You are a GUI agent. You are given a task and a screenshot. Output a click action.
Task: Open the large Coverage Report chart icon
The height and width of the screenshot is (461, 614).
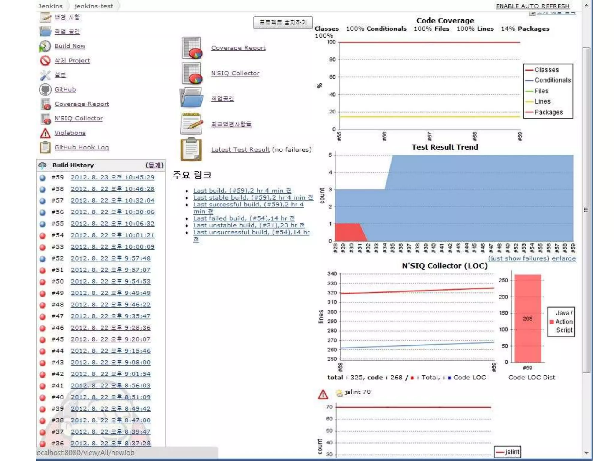[192, 48]
